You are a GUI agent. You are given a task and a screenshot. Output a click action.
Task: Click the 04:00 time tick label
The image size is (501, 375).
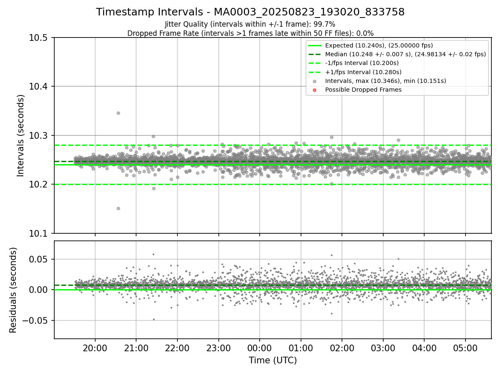[424, 347]
